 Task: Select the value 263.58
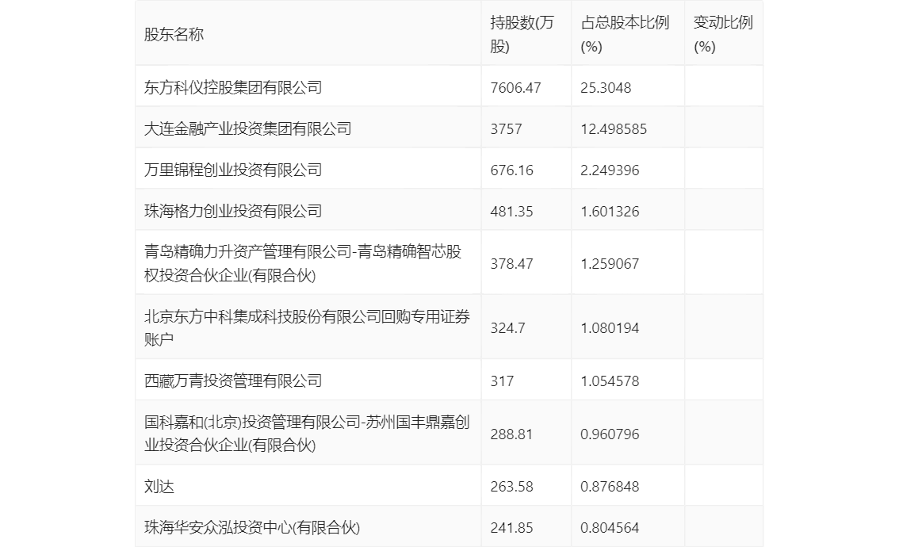511,487
